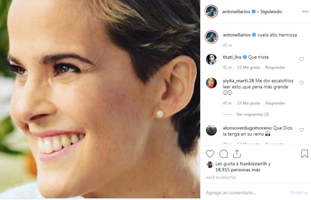Open "18,915 personas más" likes list
This screenshot has width=311, height=200.
coord(238,170)
